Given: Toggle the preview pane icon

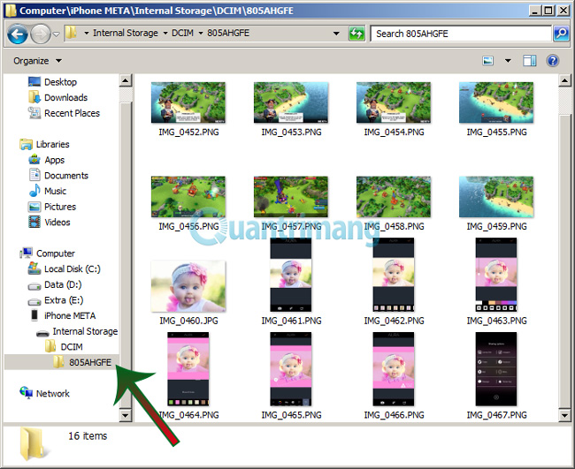Looking at the screenshot, I should [529, 61].
